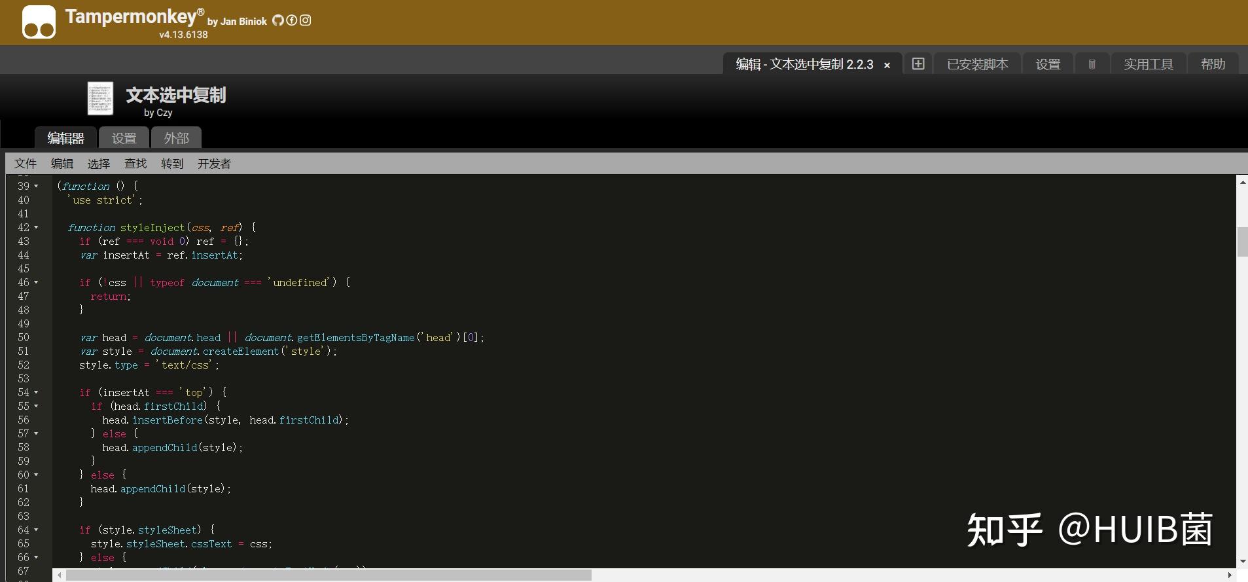Open the trash bin tab icon
Image resolution: width=1248 pixels, height=582 pixels.
point(1092,64)
